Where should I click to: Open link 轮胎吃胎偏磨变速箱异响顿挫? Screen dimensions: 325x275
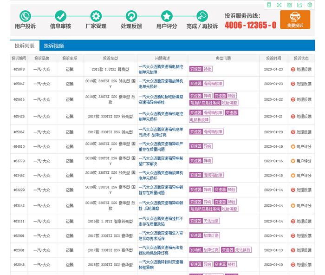pyautogui.click(x=161, y=99)
